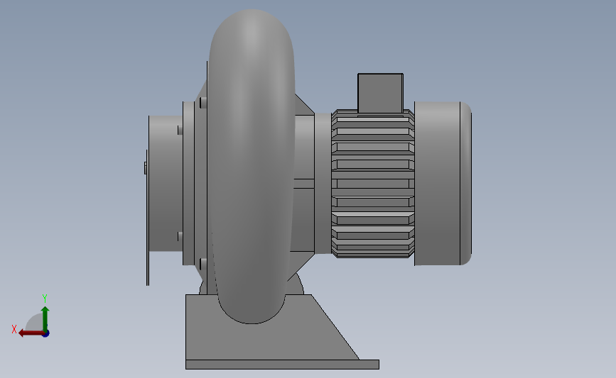Select the finned motor body
Image resolution: width=616 pixels, height=378 pixels.
coord(372,184)
